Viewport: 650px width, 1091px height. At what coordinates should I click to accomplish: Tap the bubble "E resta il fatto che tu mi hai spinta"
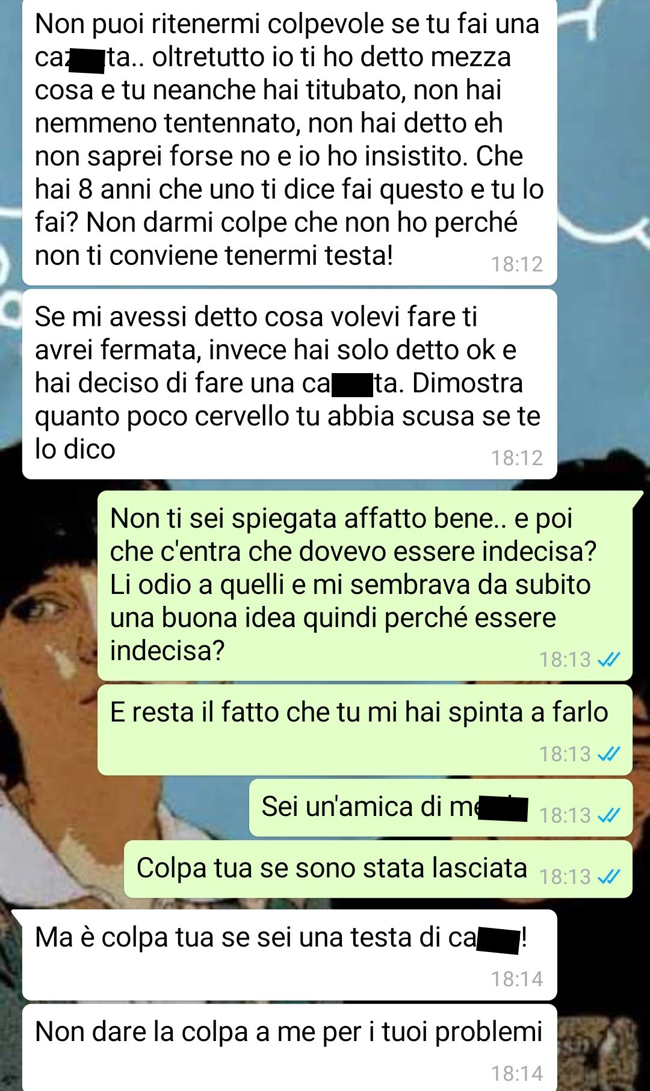[365, 729]
